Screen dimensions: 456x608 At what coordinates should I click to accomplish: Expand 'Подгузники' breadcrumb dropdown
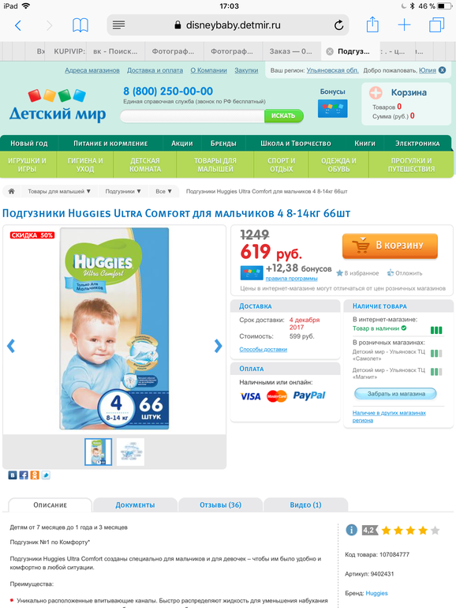coord(123,191)
